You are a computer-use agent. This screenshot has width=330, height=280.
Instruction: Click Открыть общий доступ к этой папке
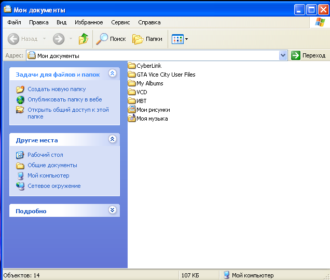coord(68,113)
